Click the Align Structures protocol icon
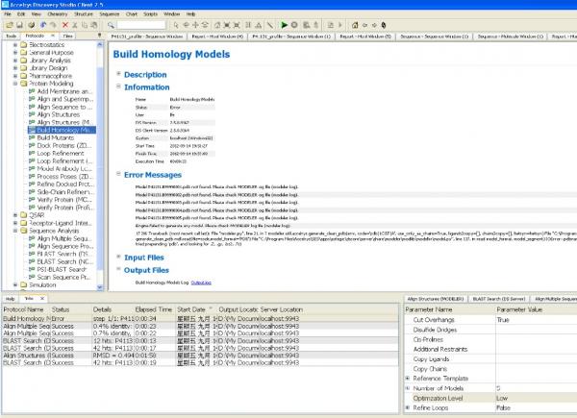Screen dimensions: 577x418 pyautogui.click(x=32, y=114)
